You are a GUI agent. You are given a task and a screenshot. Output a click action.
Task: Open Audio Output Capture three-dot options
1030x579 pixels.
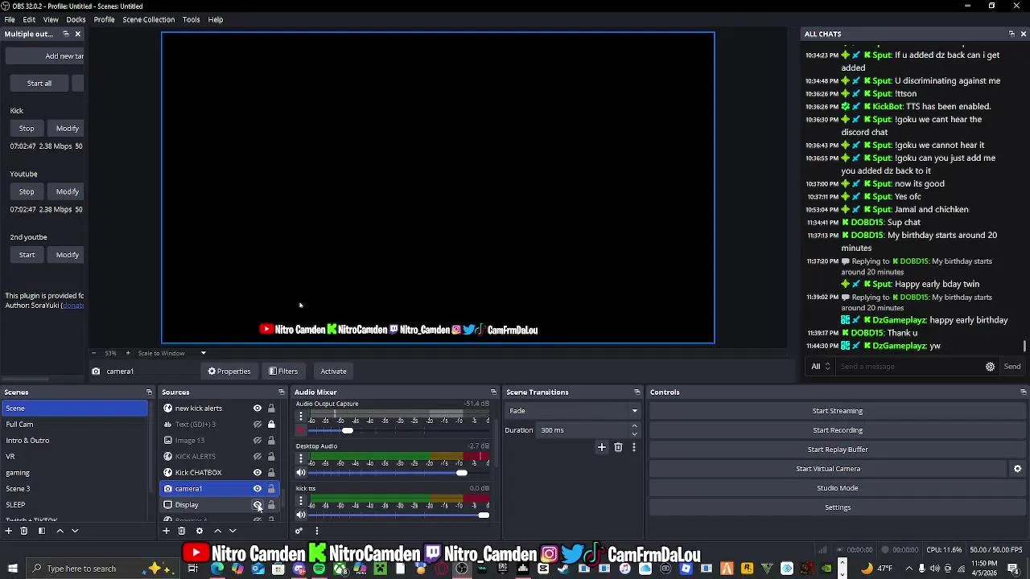[x=301, y=417]
